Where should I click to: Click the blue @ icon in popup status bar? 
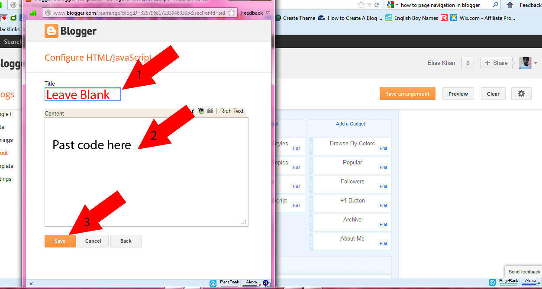click(213, 284)
